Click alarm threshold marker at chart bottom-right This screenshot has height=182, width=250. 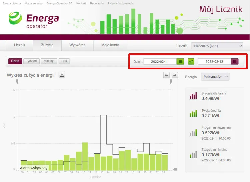pos(175,169)
